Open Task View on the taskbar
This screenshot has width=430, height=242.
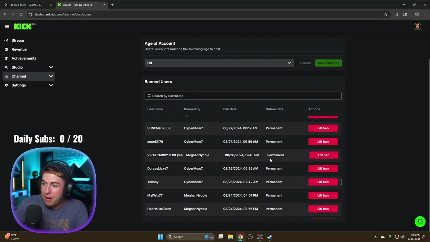[221, 237]
